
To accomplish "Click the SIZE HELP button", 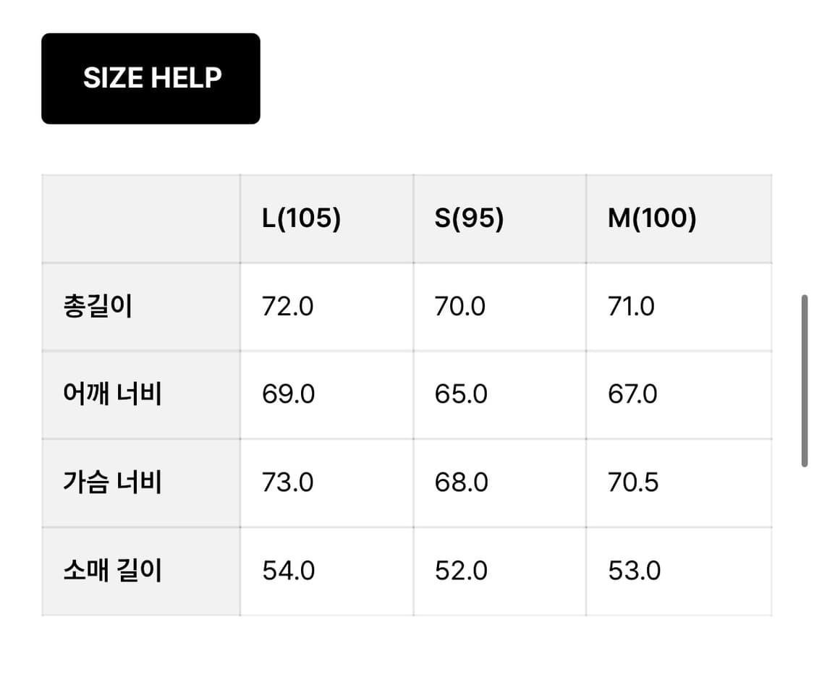I will [x=150, y=77].
